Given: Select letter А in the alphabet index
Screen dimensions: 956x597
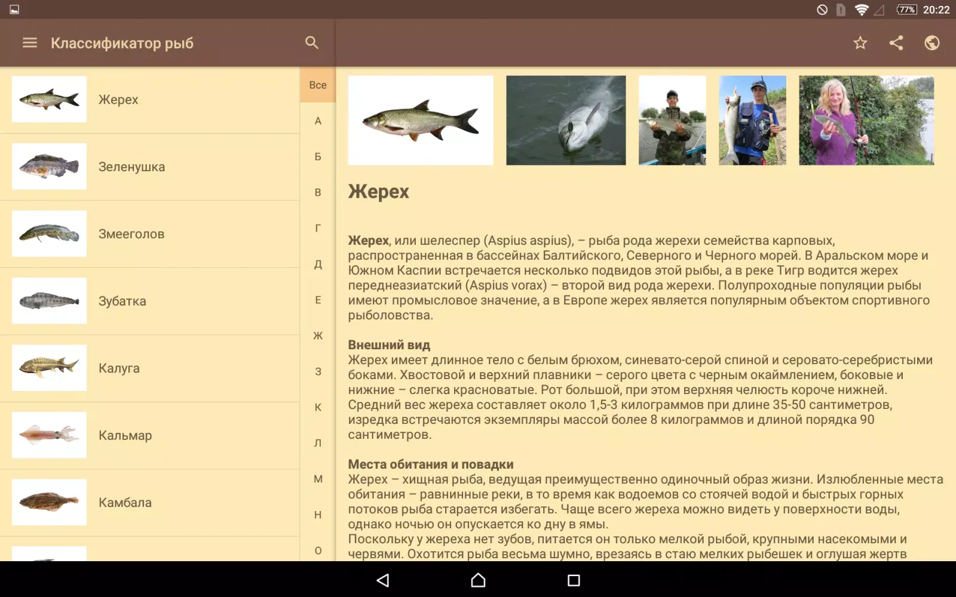Looking at the screenshot, I should (x=318, y=121).
